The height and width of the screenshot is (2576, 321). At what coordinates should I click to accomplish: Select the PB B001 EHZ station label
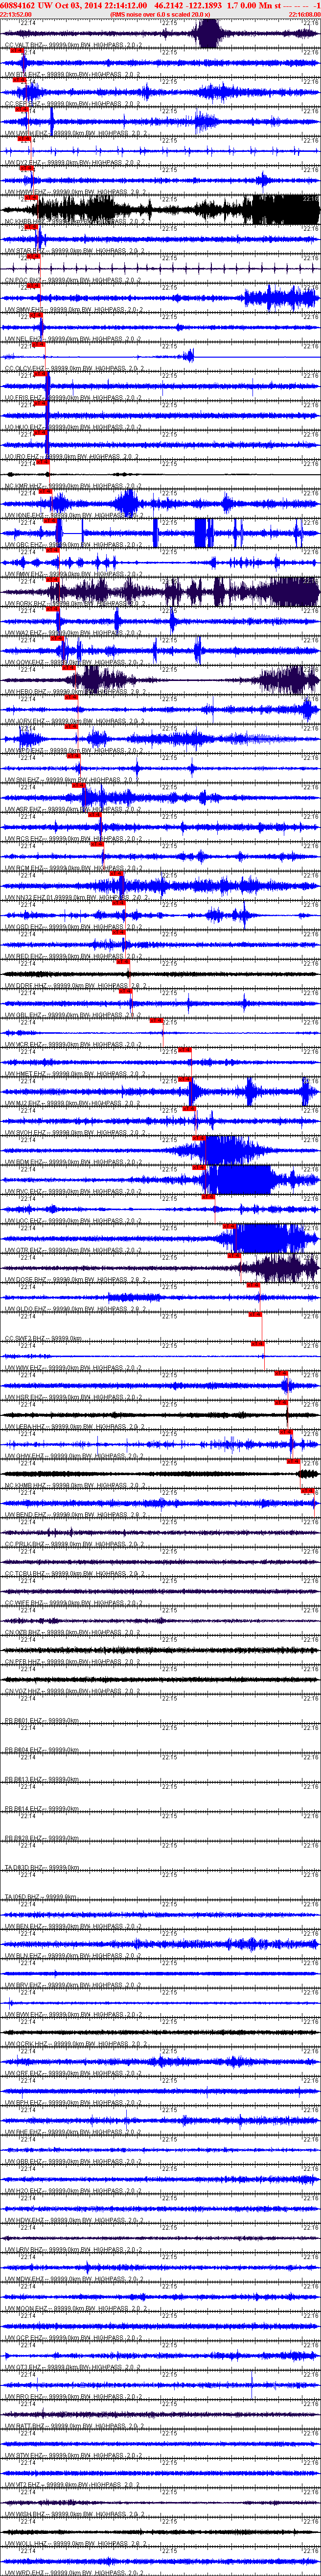click(x=25, y=1720)
